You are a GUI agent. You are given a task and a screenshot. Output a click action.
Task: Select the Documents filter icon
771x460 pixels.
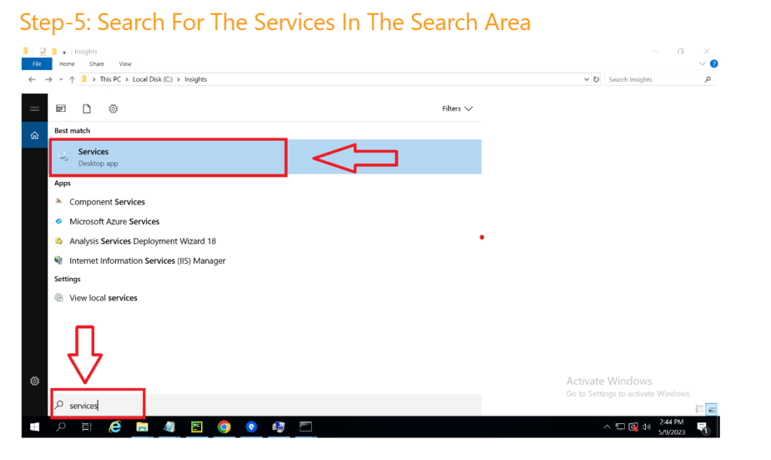click(87, 109)
